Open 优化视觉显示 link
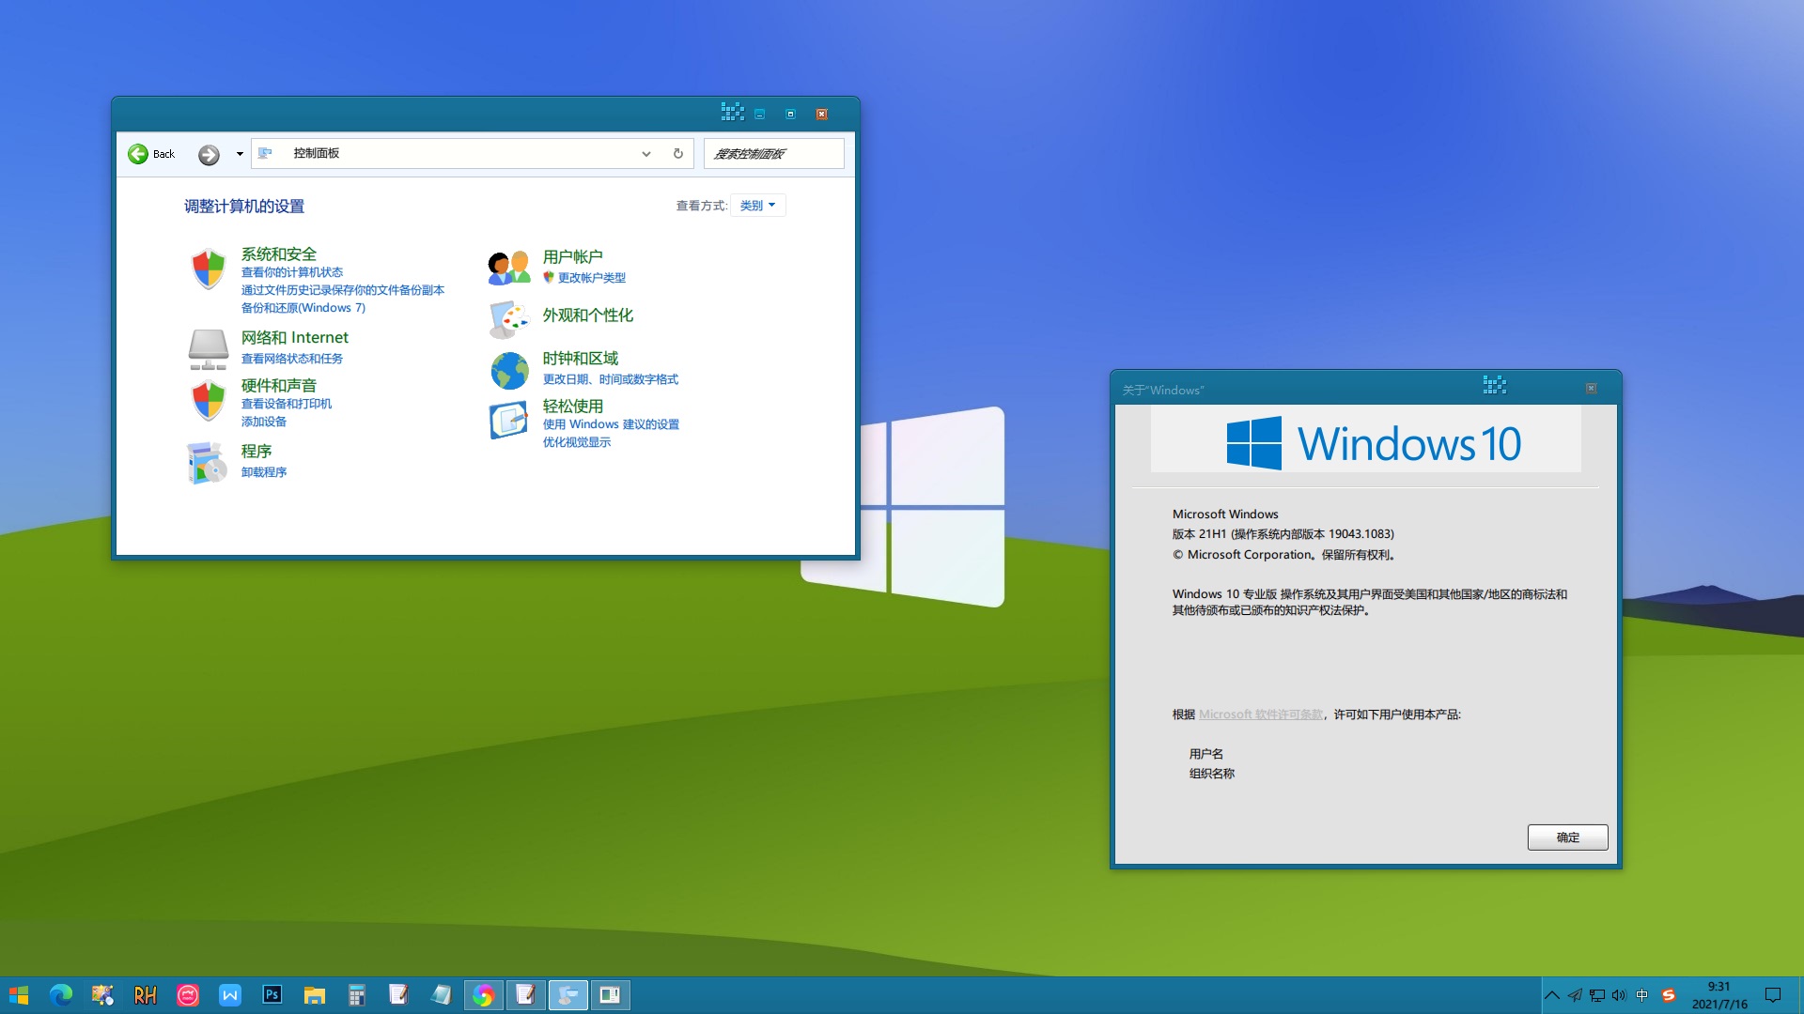 (x=577, y=442)
